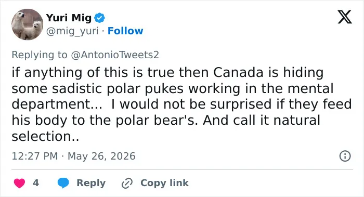Click the 'sadistic polar pukes' phrase
This screenshot has height=197, width=364.
118,89
